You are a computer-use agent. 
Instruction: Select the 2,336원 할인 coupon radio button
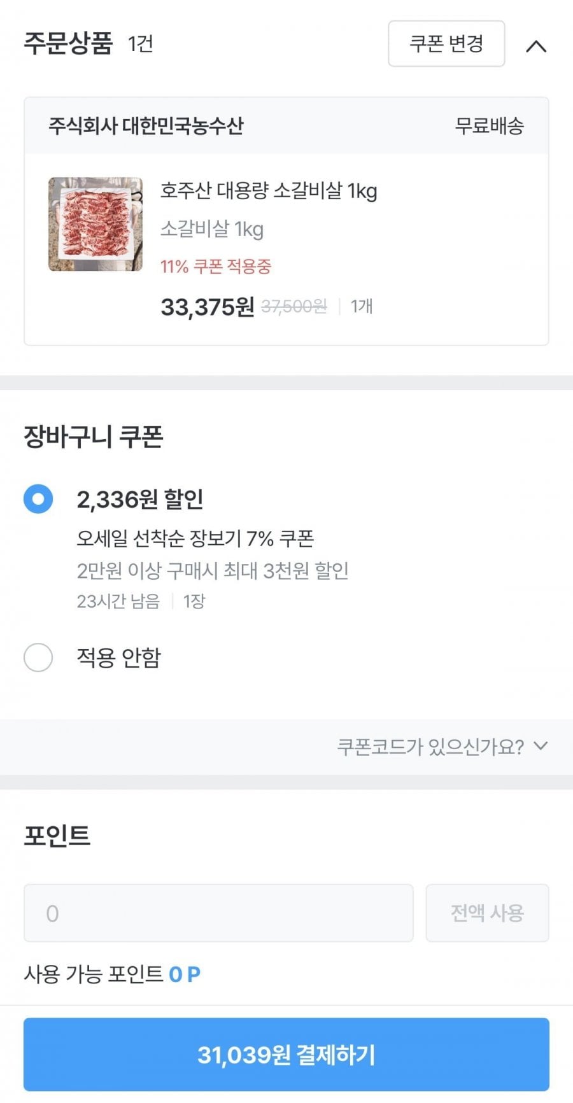38,499
